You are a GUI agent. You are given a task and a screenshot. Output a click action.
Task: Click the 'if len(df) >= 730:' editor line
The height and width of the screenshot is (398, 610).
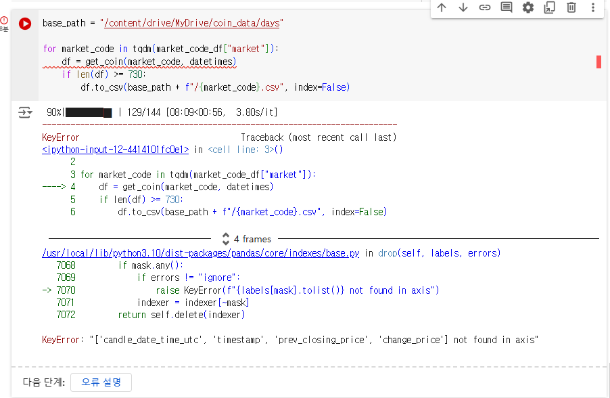tap(104, 74)
